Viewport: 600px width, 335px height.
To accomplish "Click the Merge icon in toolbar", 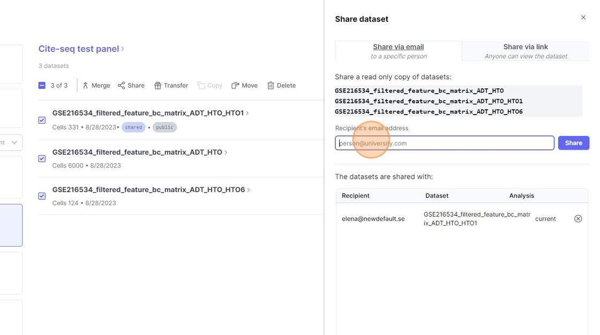I will (85, 86).
